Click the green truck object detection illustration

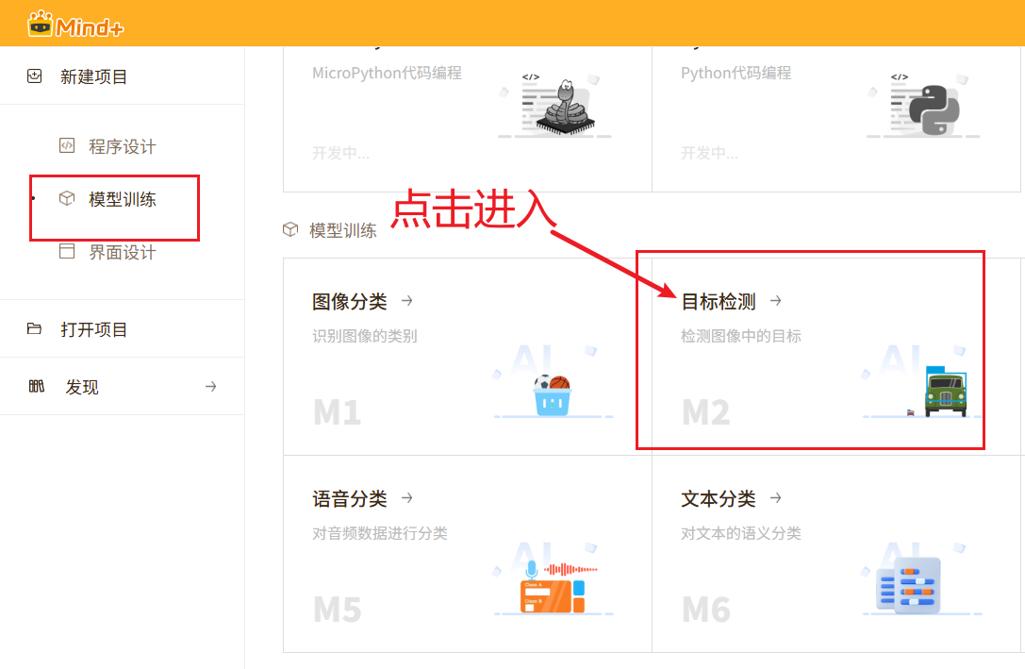(943, 390)
